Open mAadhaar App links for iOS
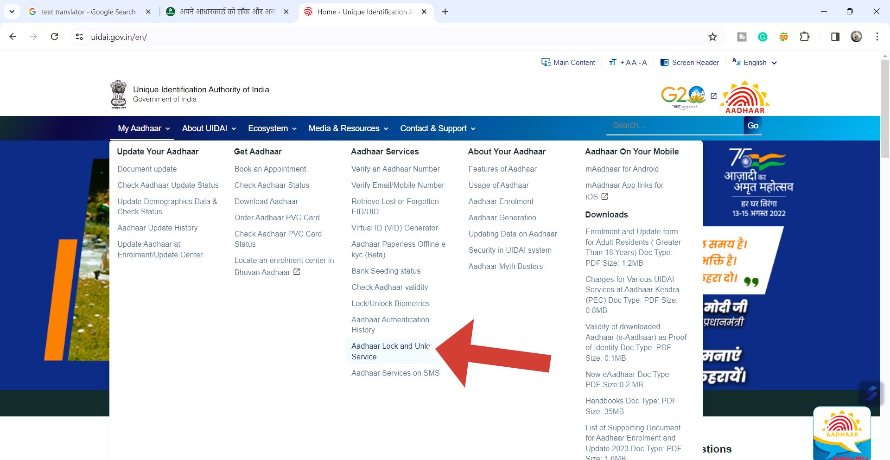This screenshot has height=460, width=890. (x=624, y=191)
